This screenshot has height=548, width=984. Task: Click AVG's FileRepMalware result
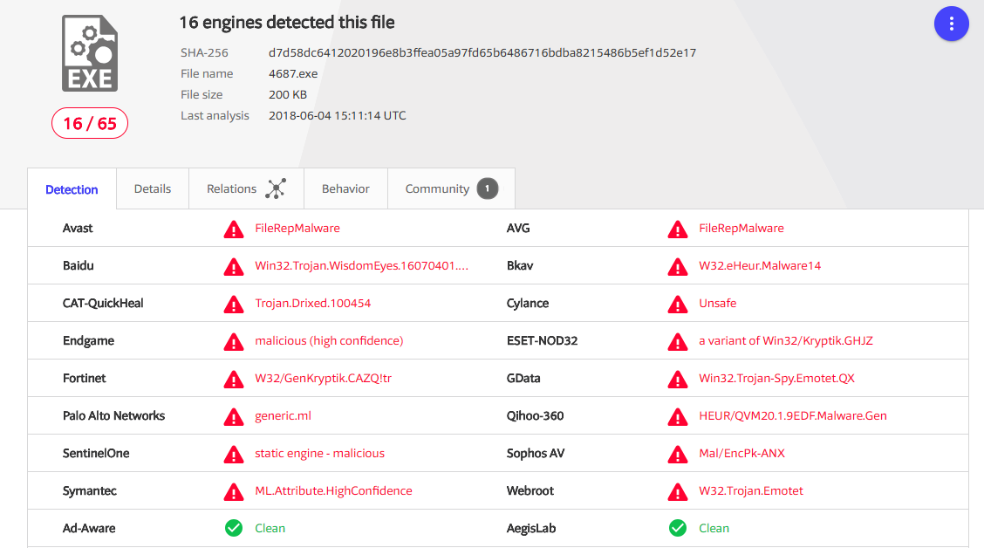741,228
